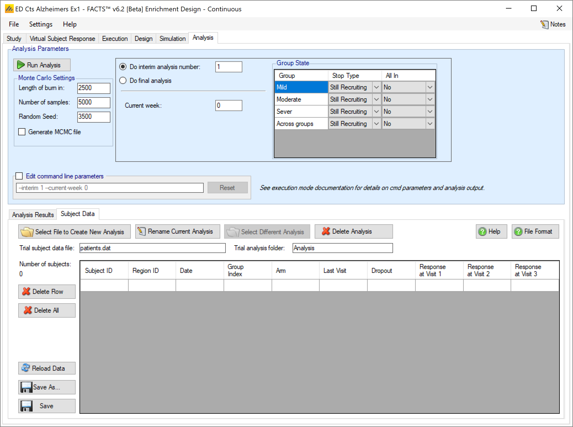Click the Random Seed input field
This screenshot has height=427, width=573.
coord(93,117)
